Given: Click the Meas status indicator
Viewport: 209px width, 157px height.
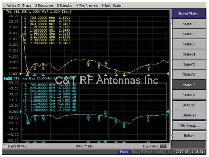Looking at the screenshot, I should pyautogui.click(x=124, y=152).
